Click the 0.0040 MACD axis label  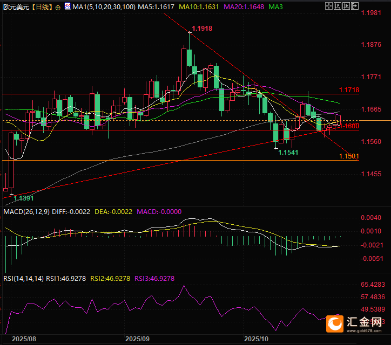coord(371,218)
